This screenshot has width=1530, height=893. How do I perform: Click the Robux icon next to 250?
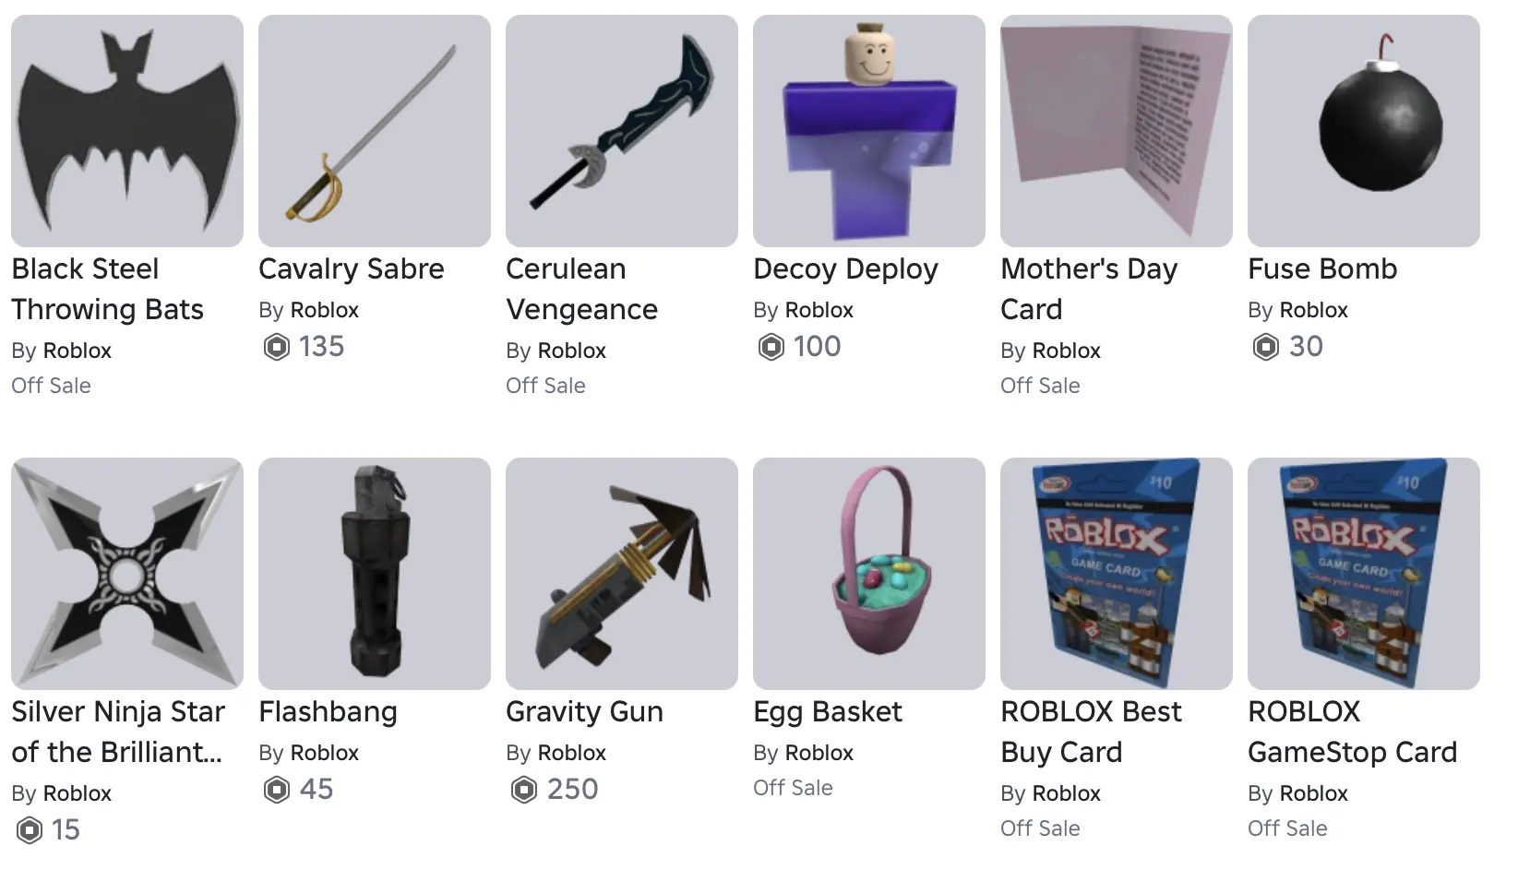[524, 790]
